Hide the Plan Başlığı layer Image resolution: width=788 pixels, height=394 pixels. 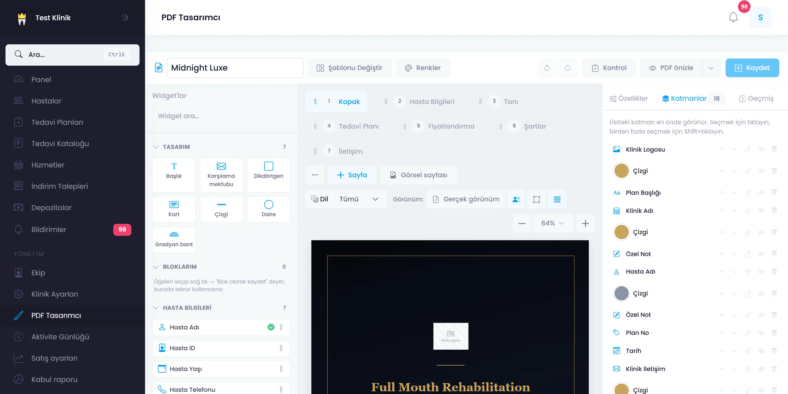[x=761, y=193]
